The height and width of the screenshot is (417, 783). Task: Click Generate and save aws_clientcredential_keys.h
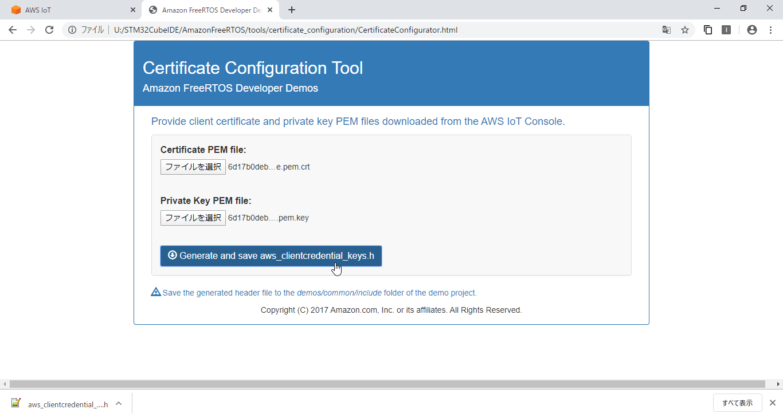click(x=271, y=255)
